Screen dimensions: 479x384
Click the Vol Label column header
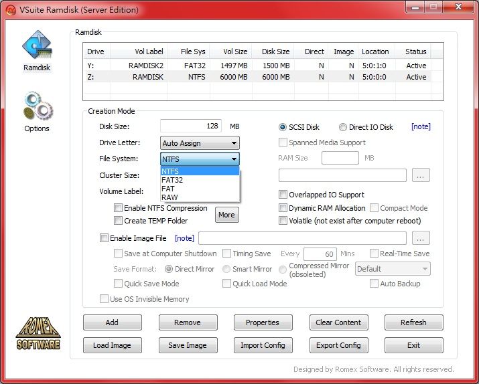point(139,52)
